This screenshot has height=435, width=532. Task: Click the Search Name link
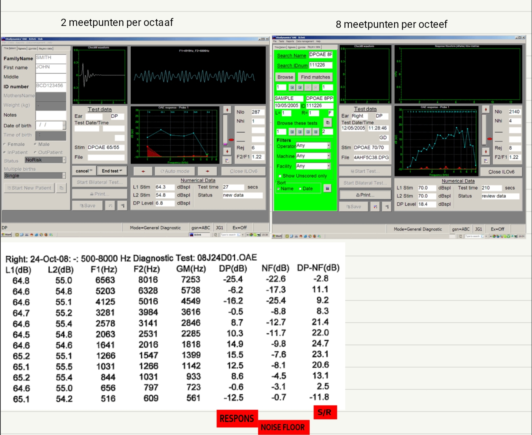[x=291, y=56]
